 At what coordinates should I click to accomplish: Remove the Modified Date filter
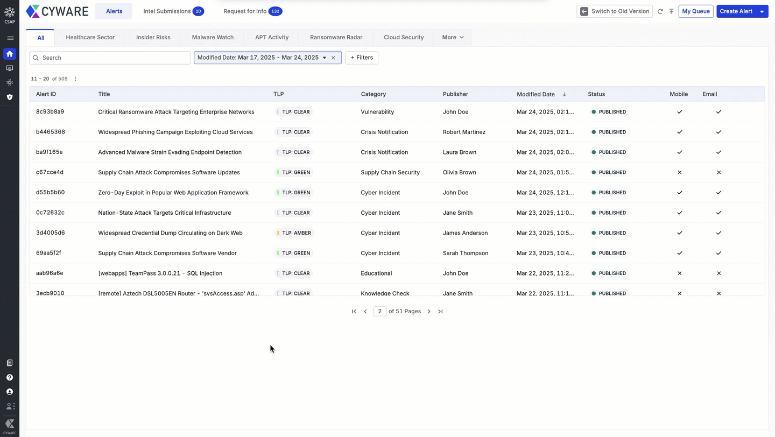pos(333,58)
